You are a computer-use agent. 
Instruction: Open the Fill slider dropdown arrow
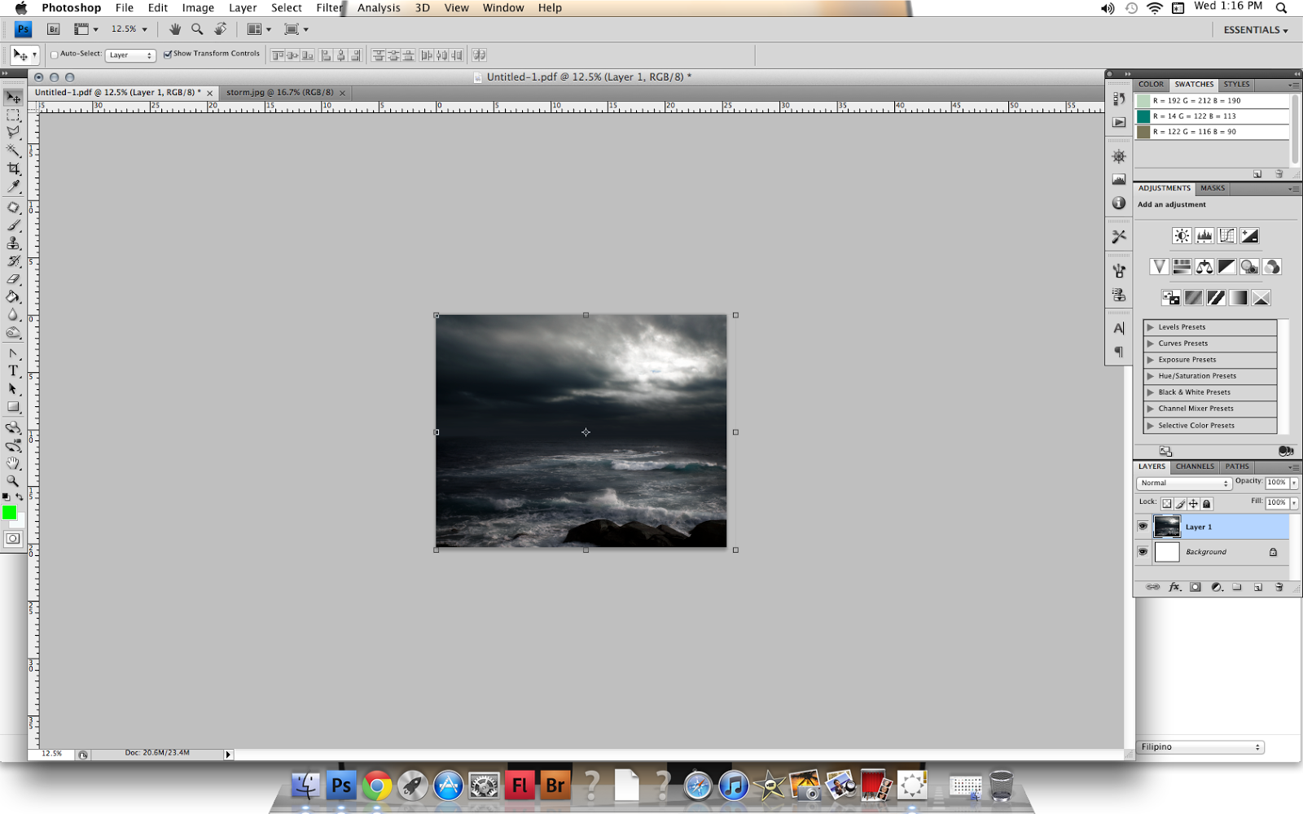click(x=1294, y=503)
